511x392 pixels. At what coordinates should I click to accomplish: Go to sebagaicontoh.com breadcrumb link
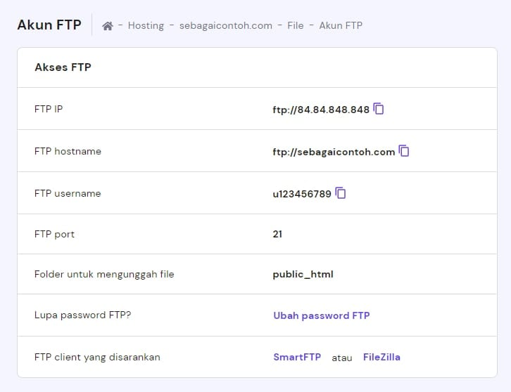(x=226, y=25)
